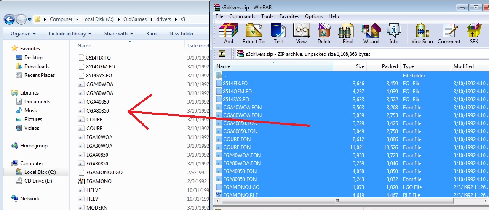Open Share with dropdown
The image size is (489, 210).
[x=118, y=34]
